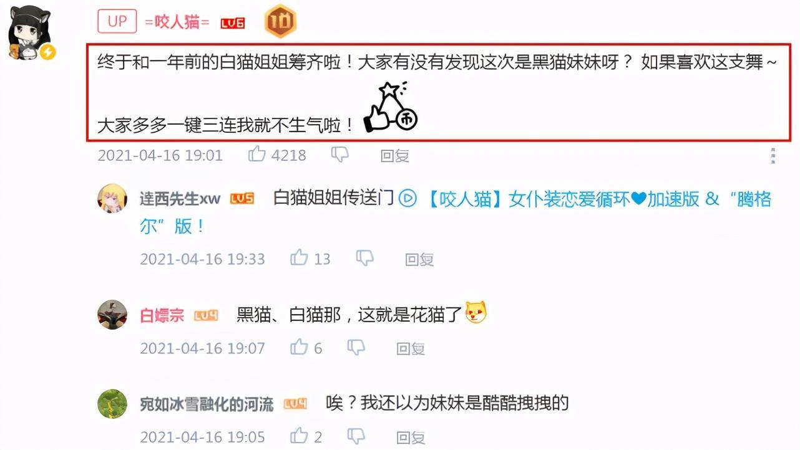Open 逵西先生xw's avatar
The image size is (800, 450).
click(113, 199)
